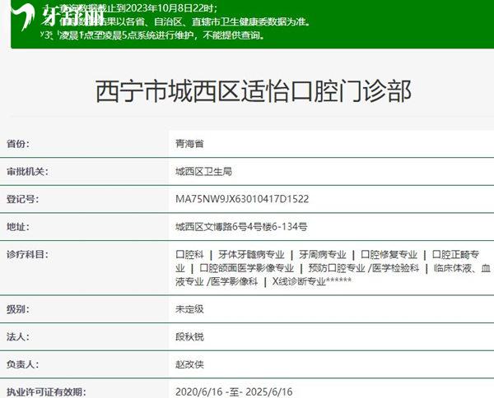
Task: Click the maintenance notice 凌晨1点至凌晨5点
Action: [x=152, y=35]
